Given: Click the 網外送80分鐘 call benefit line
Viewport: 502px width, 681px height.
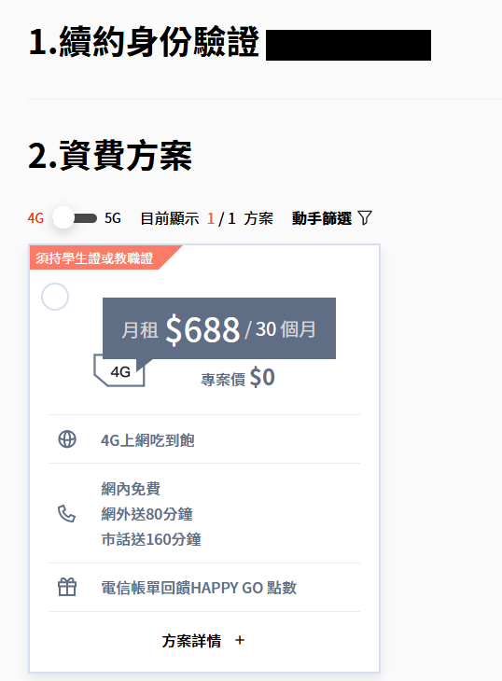Looking at the screenshot, I should pos(146,514).
